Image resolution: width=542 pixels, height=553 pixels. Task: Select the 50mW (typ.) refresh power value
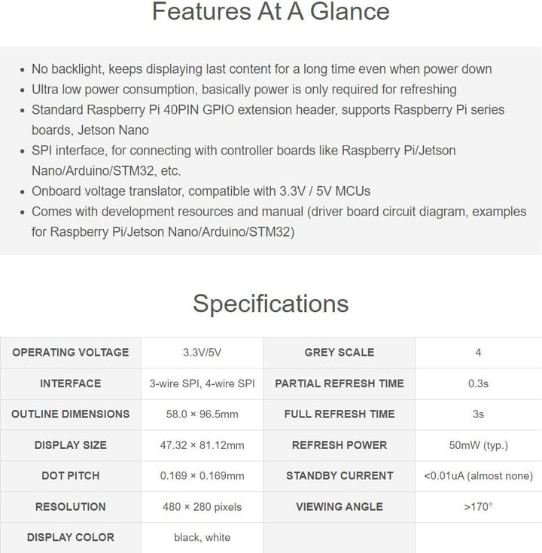click(478, 445)
